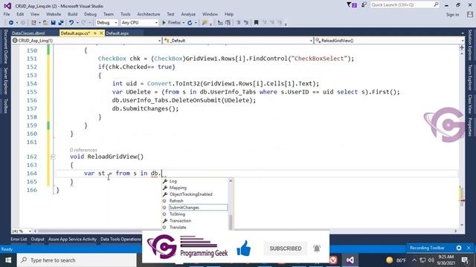Save the current file with Save icon
The image size is (476, 267).
point(53,23)
